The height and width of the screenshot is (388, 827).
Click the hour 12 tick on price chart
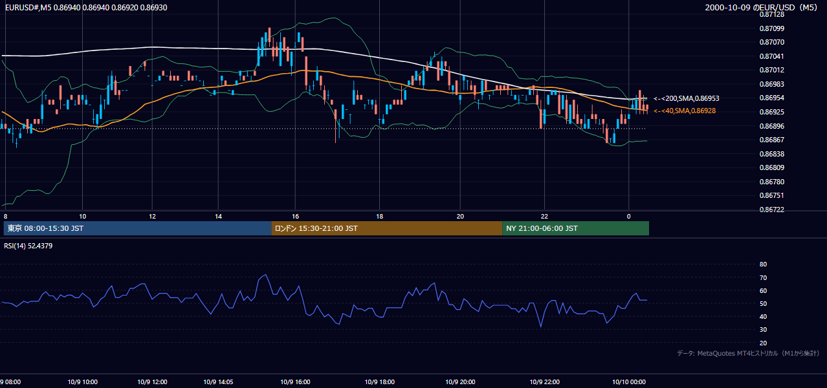click(x=151, y=217)
